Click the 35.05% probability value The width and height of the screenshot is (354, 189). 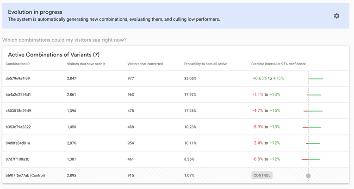[190, 79]
